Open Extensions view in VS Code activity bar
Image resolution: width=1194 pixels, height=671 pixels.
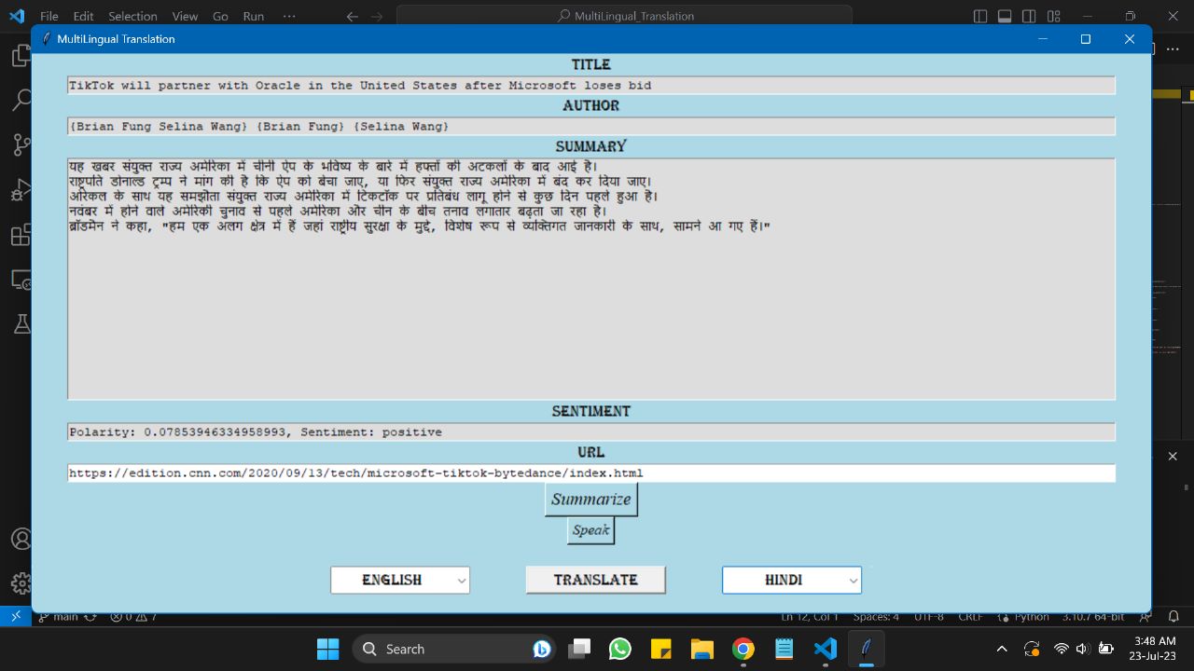pyautogui.click(x=21, y=235)
